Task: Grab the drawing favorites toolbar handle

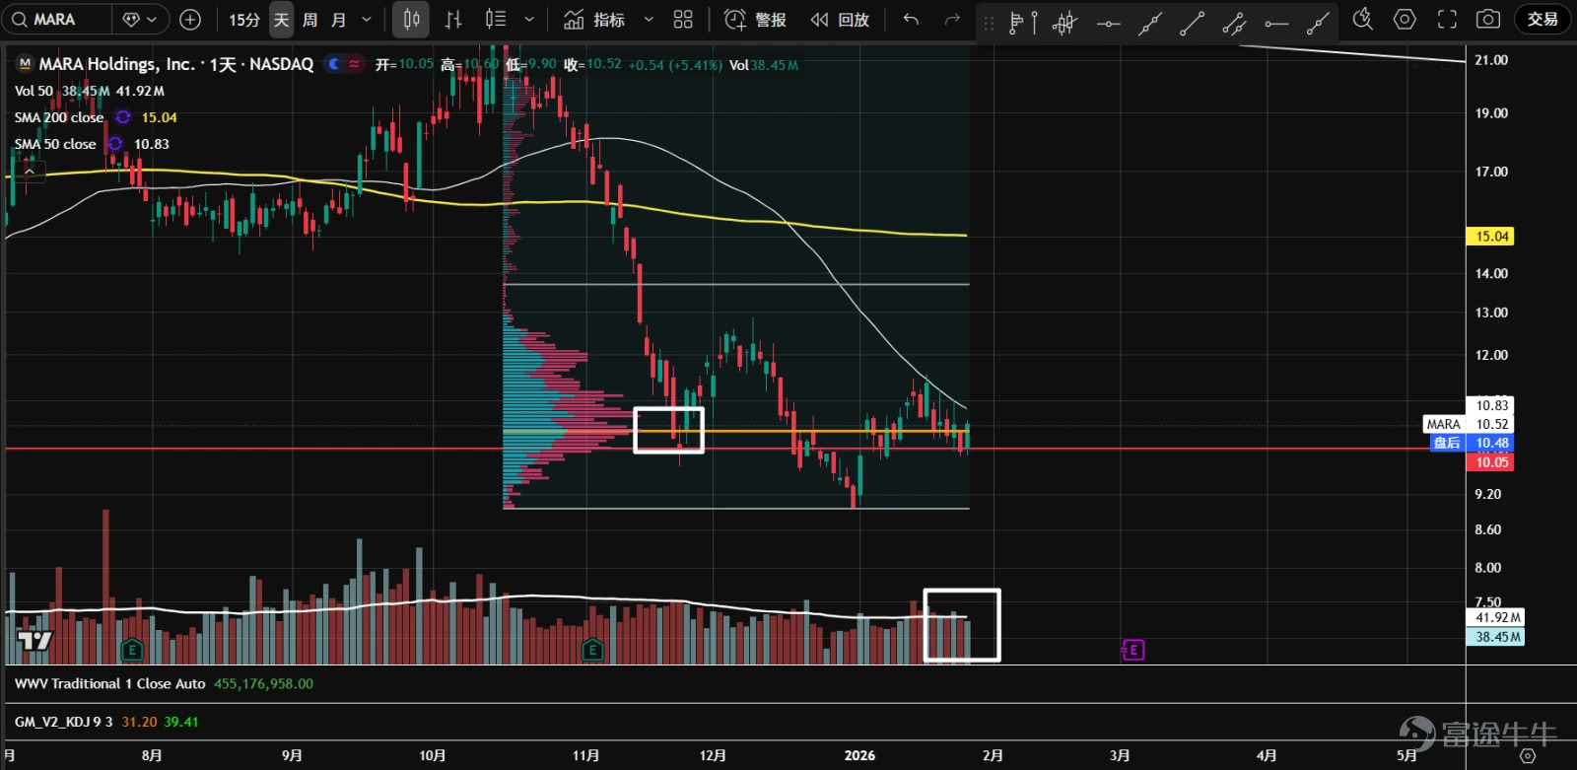Action: [989, 23]
